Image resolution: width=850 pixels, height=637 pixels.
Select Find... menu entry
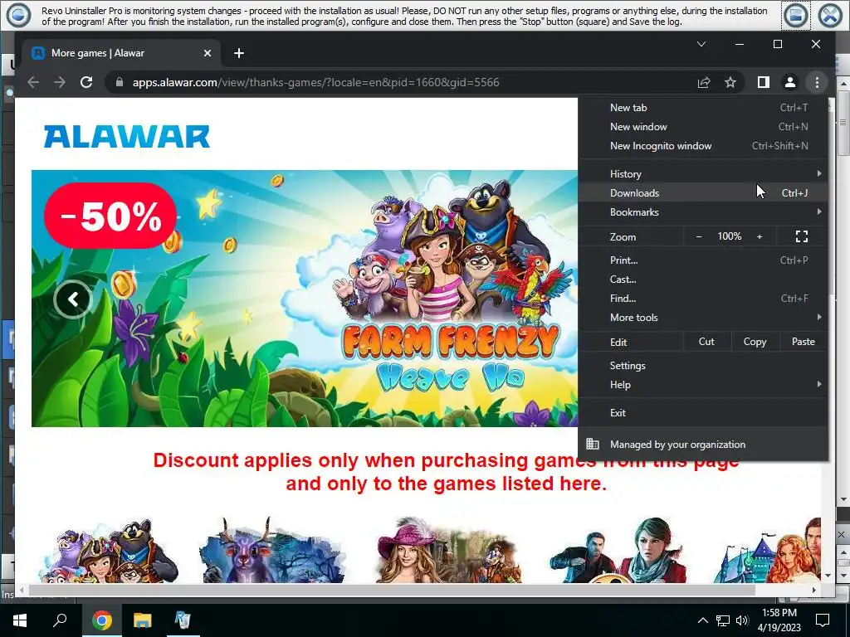(x=703, y=298)
